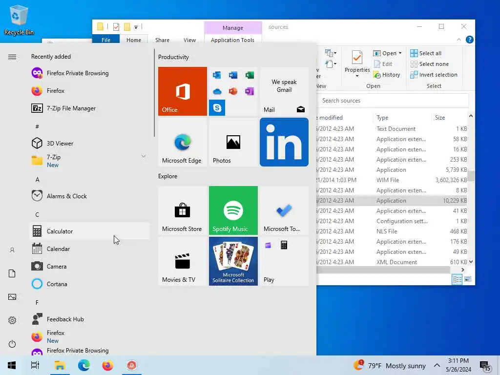
Task: Show hidden icons in system tray
Action: pyautogui.click(x=437, y=365)
